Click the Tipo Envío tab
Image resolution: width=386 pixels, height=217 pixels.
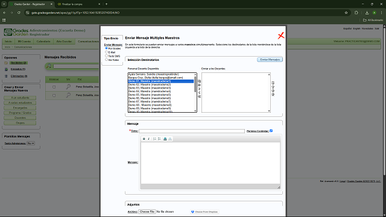click(111, 38)
